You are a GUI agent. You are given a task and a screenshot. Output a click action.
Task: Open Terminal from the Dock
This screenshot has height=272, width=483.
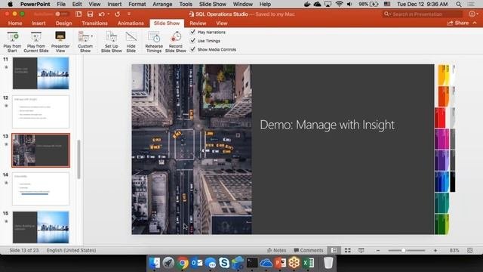[252, 263]
